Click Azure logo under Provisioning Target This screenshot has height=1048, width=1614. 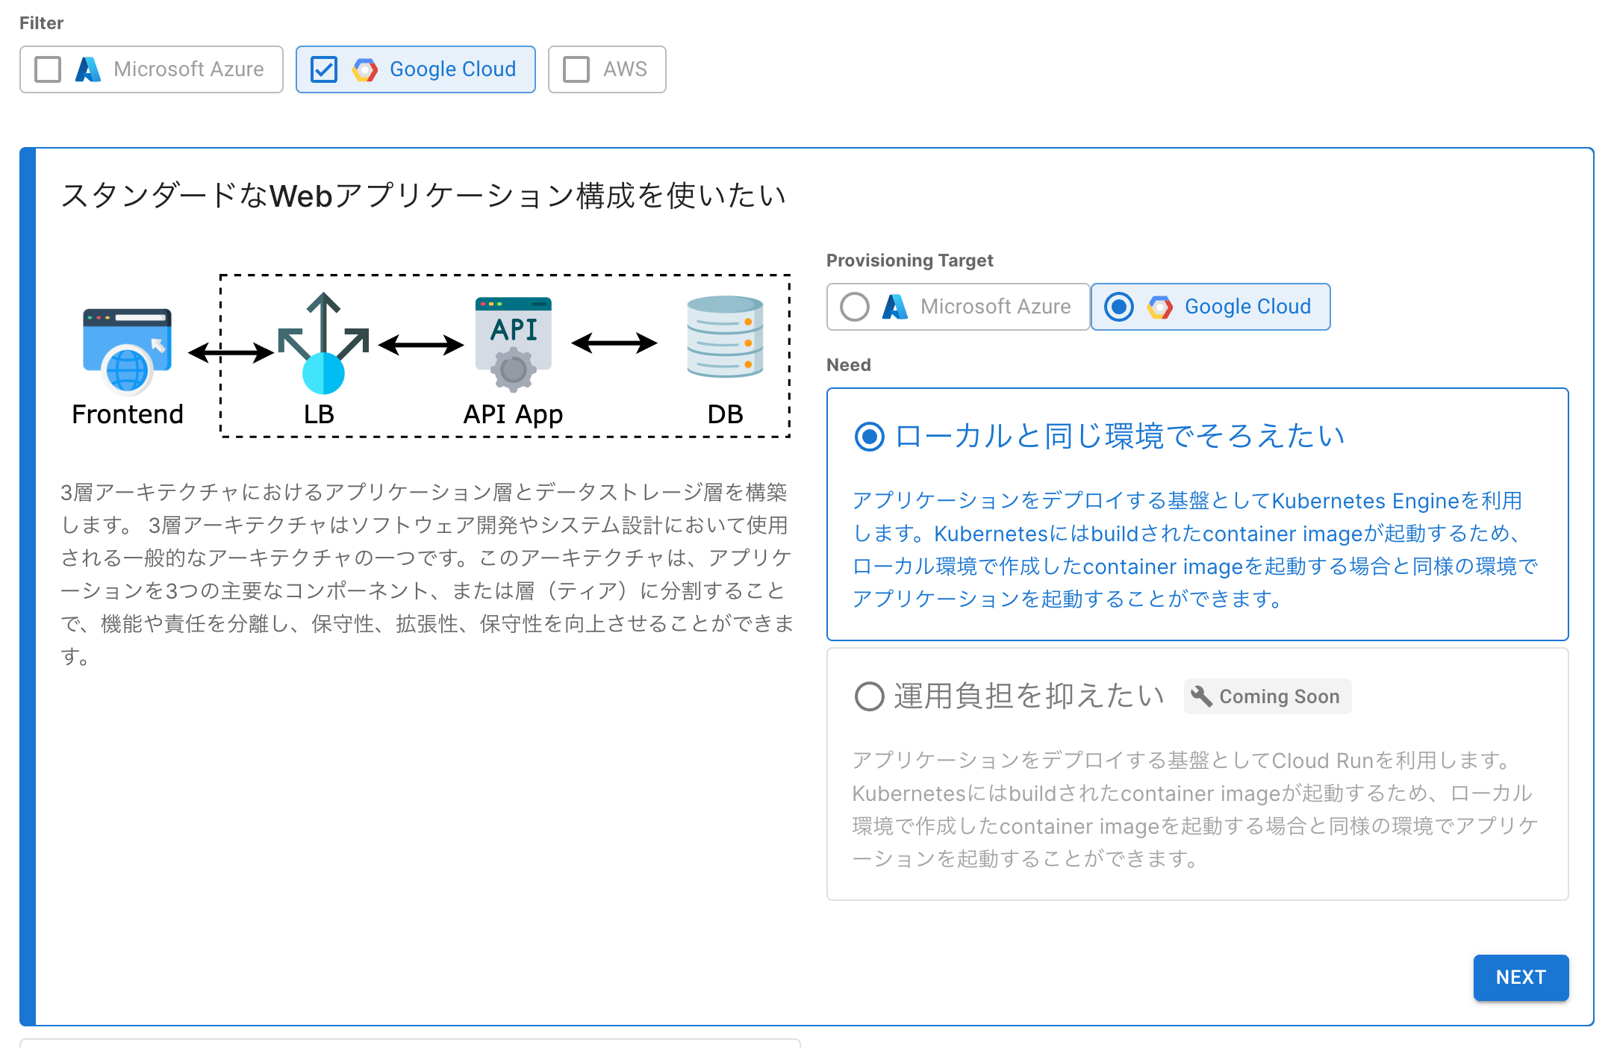tap(894, 307)
